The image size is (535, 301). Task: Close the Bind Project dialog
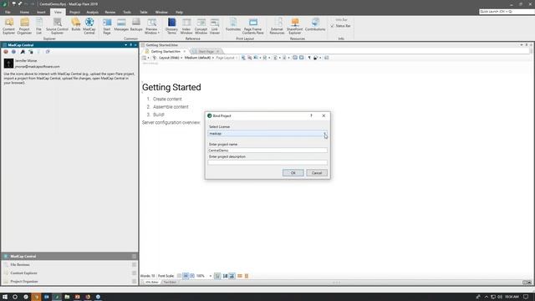[x=324, y=115]
